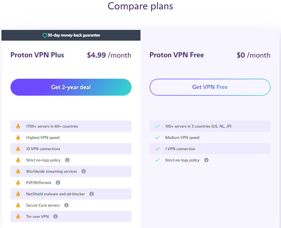The height and width of the screenshot is (228, 281).
Task: Select the Proton VPN Plus heading
Action: 37,55
